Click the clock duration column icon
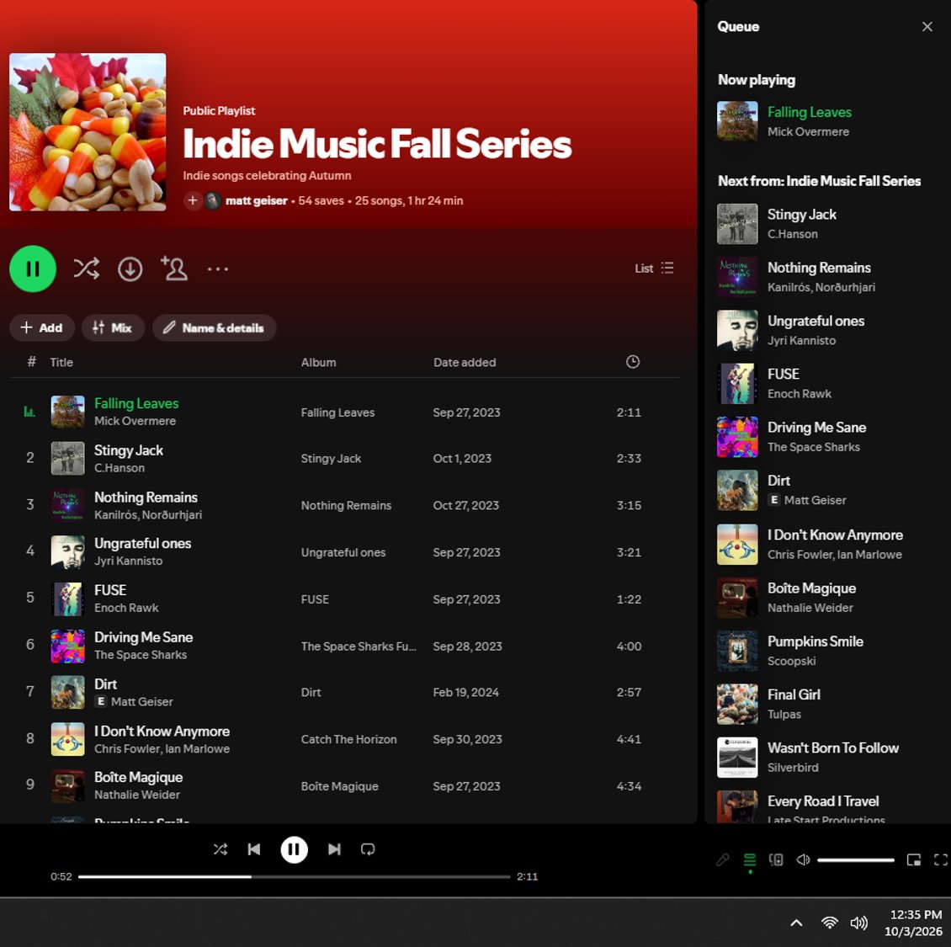 (x=633, y=362)
